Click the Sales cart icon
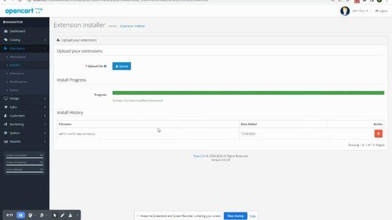This screenshot has width=392, height=220. pos(6,107)
